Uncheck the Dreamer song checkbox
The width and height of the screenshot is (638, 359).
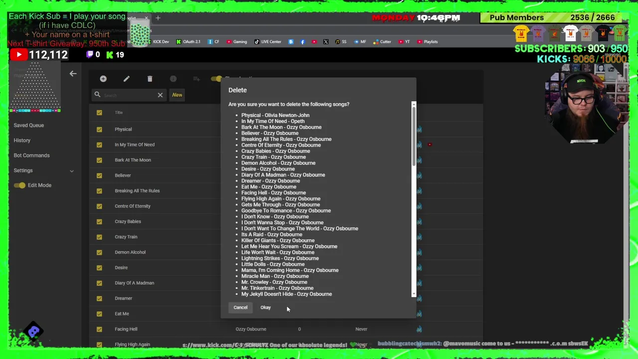(x=99, y=298)
